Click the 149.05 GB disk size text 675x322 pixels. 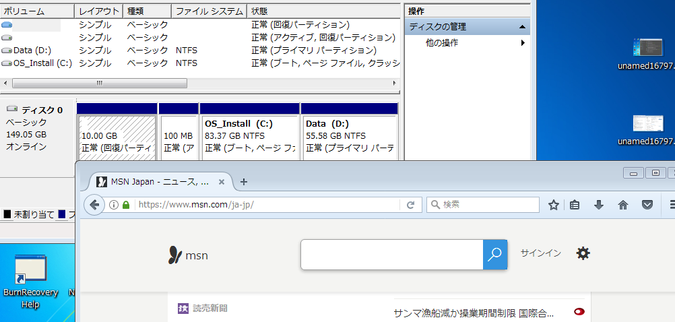[26, 134]
